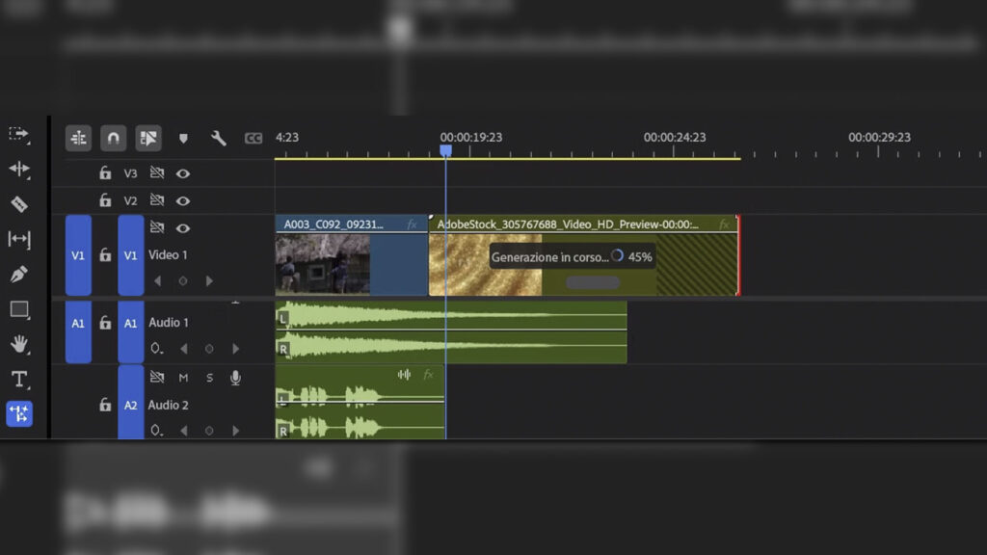Solo the Audio 2 track

pyautogui.click(x=209, y=378)
